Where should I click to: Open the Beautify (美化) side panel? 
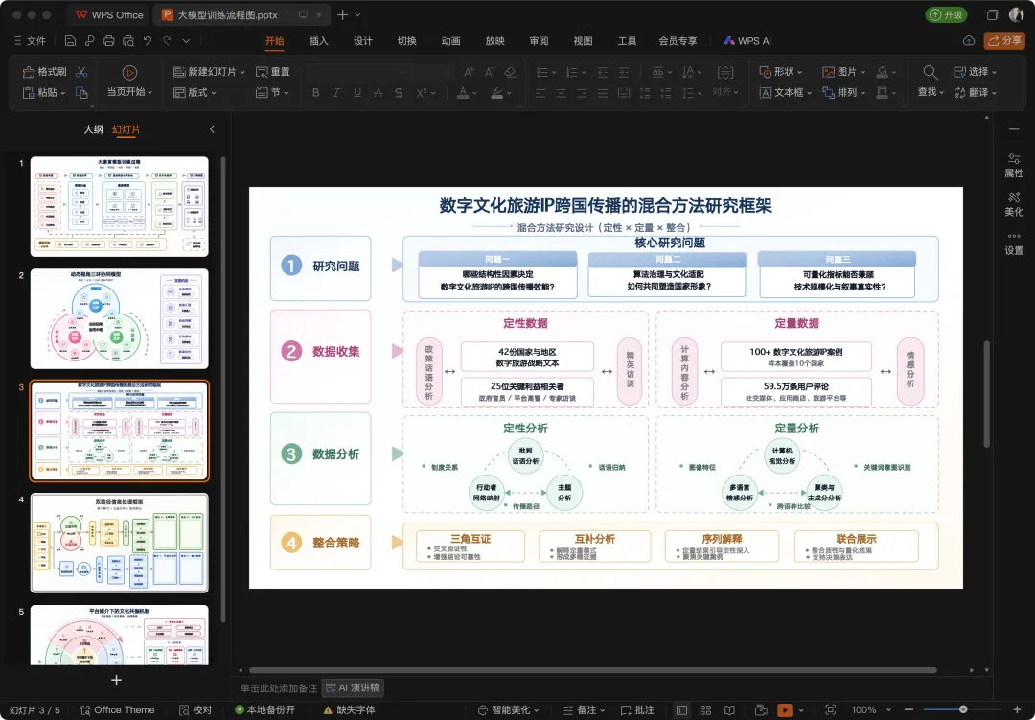pos(1014,204)
